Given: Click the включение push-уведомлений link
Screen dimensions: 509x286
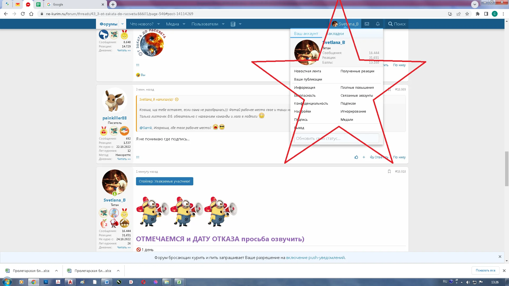Looking at the screenshot, I should tap(315, 257).
